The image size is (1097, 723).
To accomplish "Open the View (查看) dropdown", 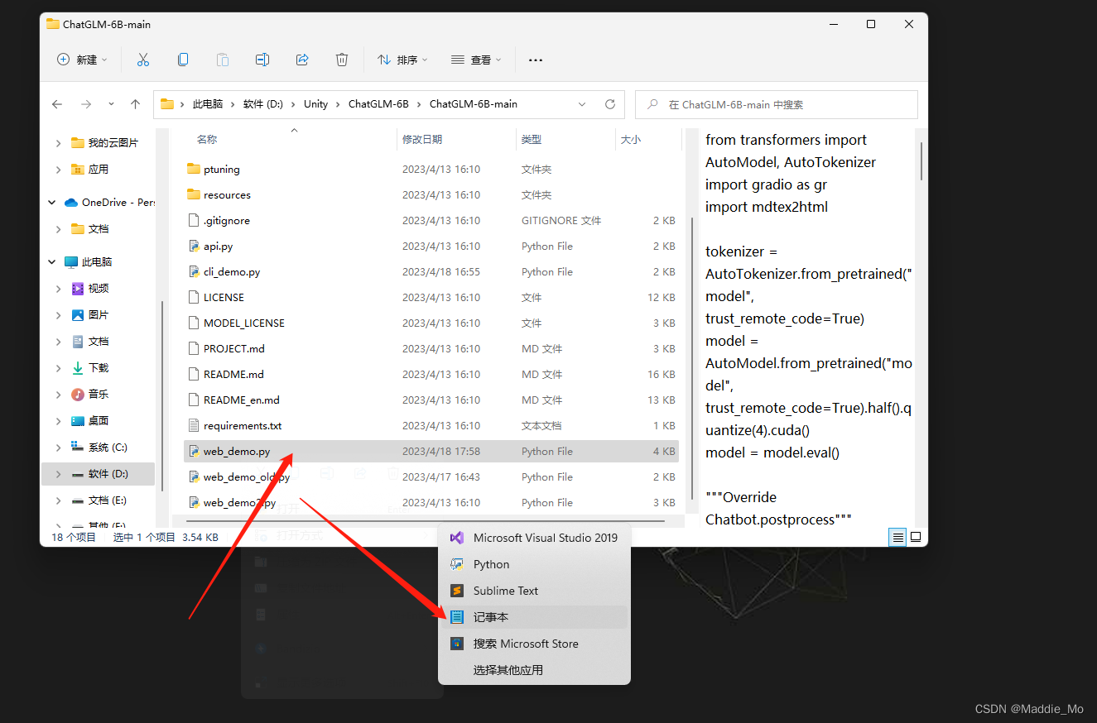I will point(477,60).
